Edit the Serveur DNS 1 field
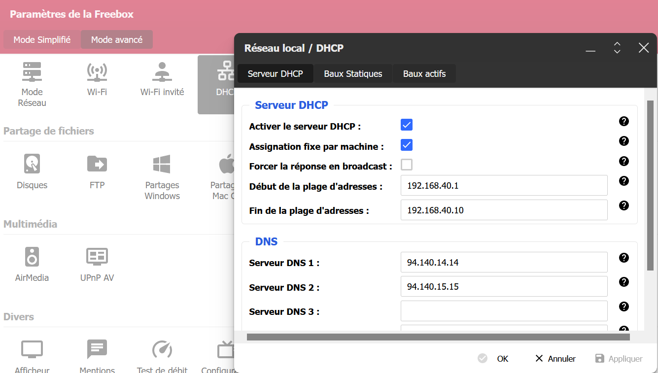 point(504,262)
